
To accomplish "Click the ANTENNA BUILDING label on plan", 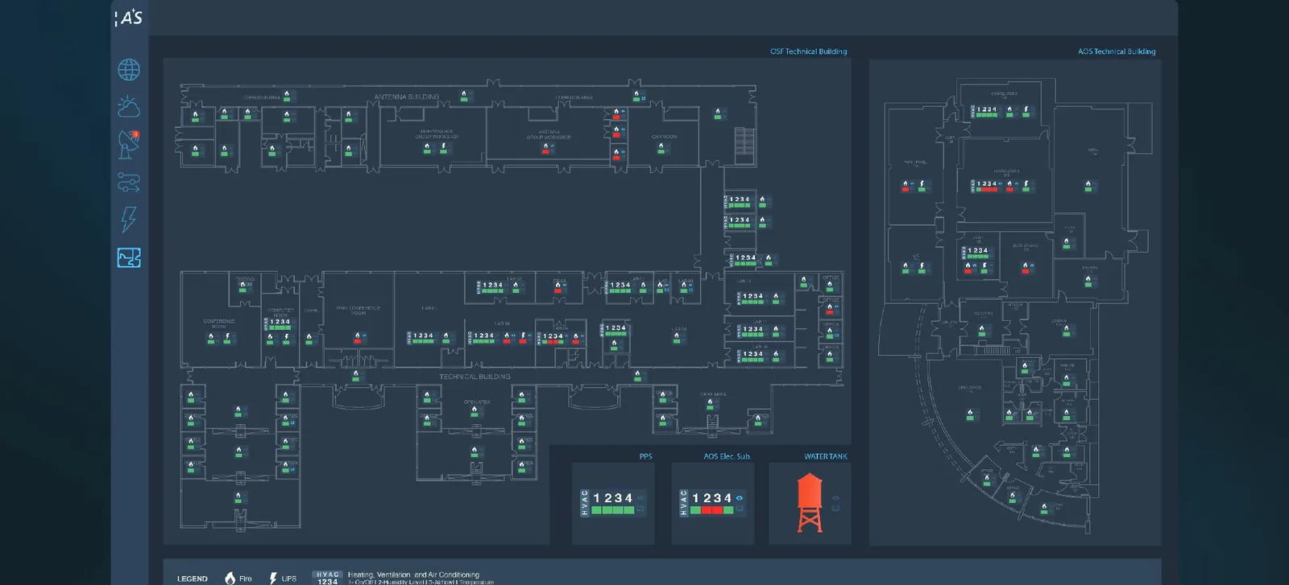I will point(407,97).
